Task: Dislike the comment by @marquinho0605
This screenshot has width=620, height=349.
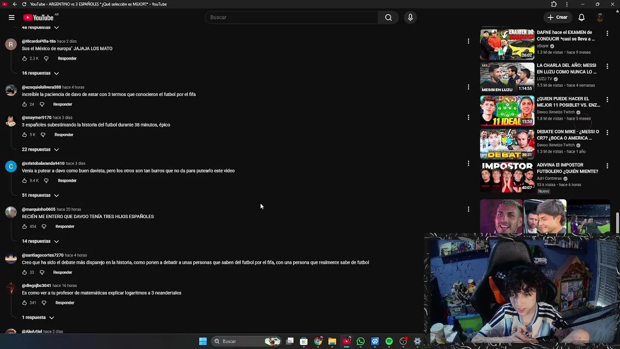Action: (x=44, y=226)
